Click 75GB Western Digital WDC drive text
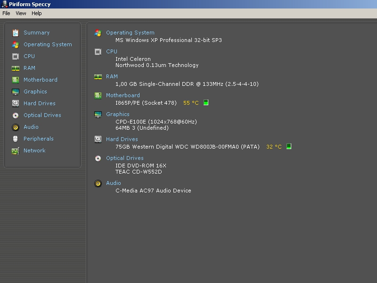The image size is (377, 283). (x=188, y=147)
